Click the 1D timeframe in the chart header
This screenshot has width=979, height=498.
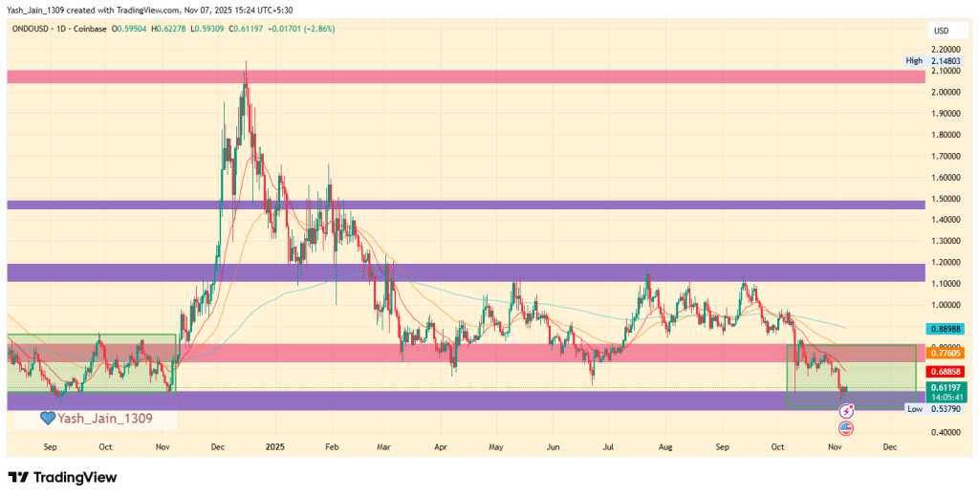coord(70,29)
